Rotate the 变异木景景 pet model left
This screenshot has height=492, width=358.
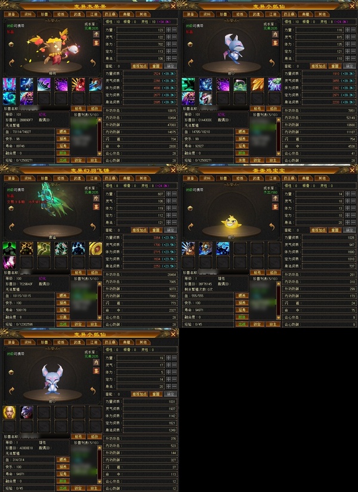point(11,63)
